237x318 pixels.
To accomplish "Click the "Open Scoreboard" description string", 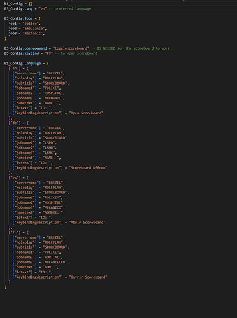I will [x=86, y=113].
